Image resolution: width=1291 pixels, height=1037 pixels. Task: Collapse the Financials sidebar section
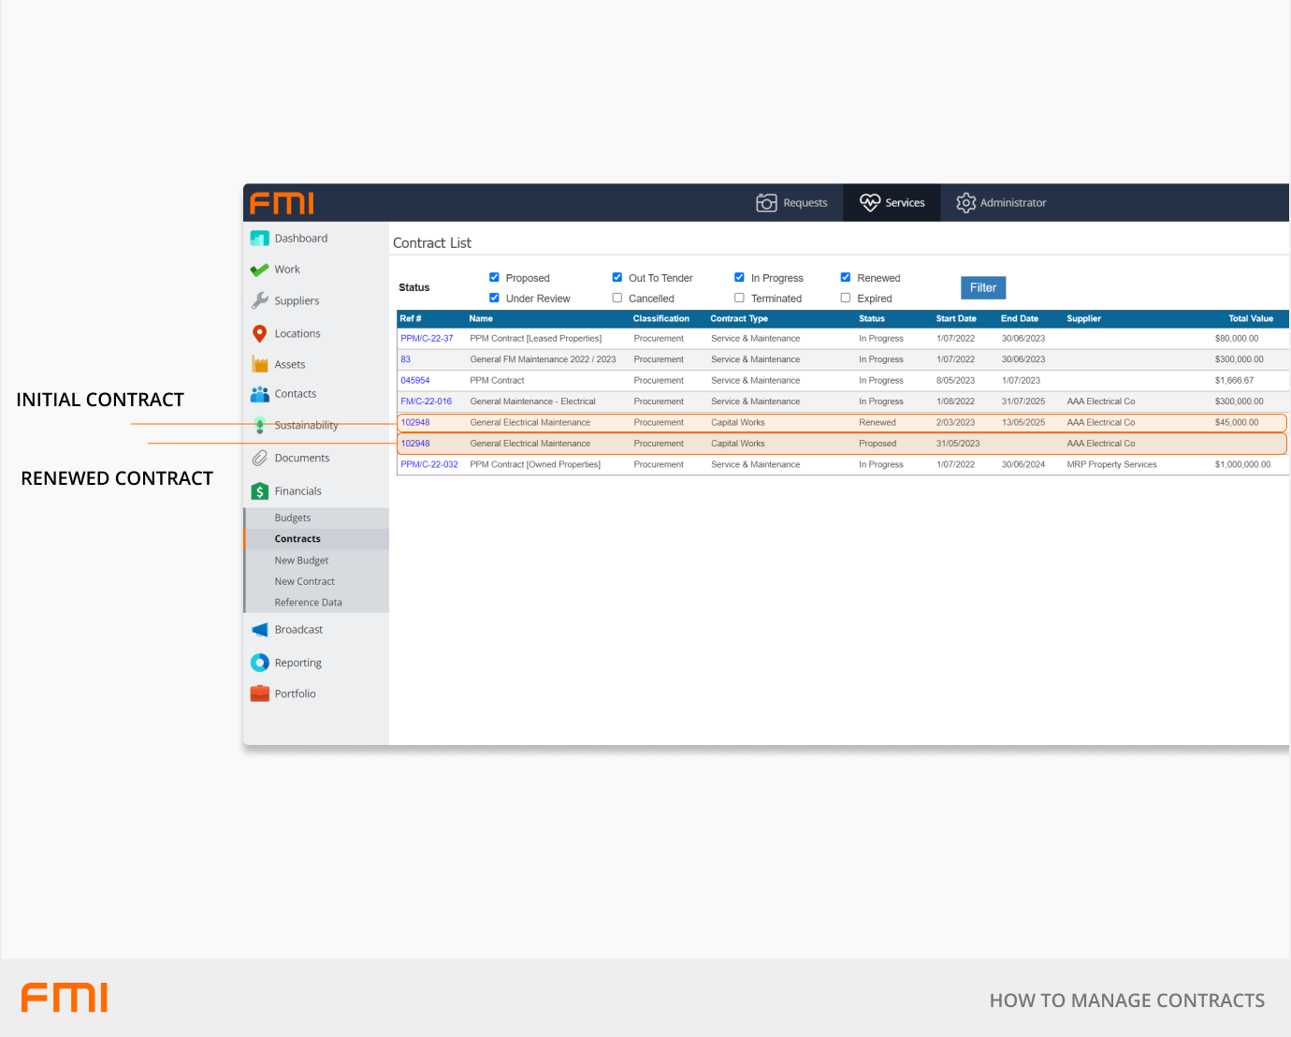297,491
